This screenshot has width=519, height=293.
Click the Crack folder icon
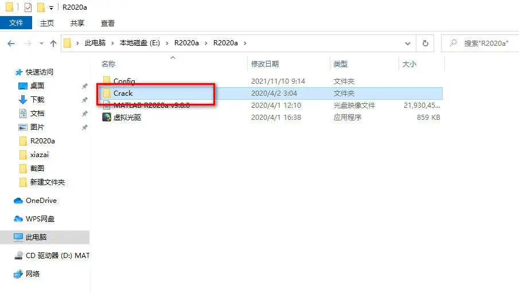pyautogui.click(x=106, y=93)
